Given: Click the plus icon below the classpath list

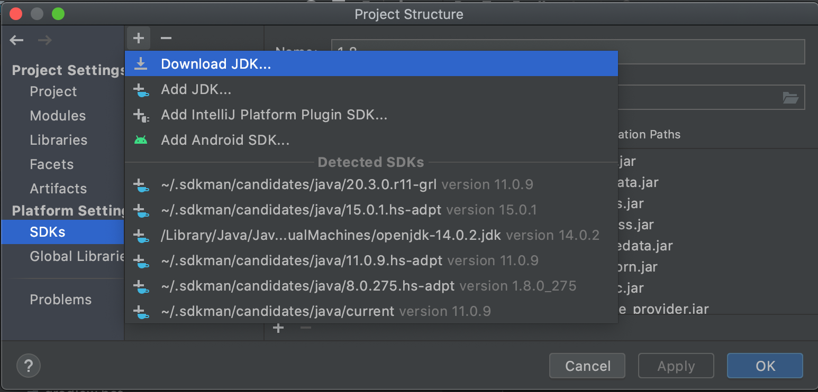Looking at the screenshot, I should pyautogui.click(x=278, y=328).
